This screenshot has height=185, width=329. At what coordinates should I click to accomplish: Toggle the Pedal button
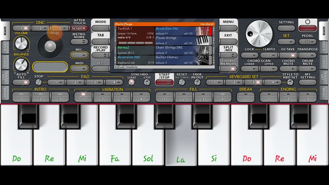tap(308, 42)
